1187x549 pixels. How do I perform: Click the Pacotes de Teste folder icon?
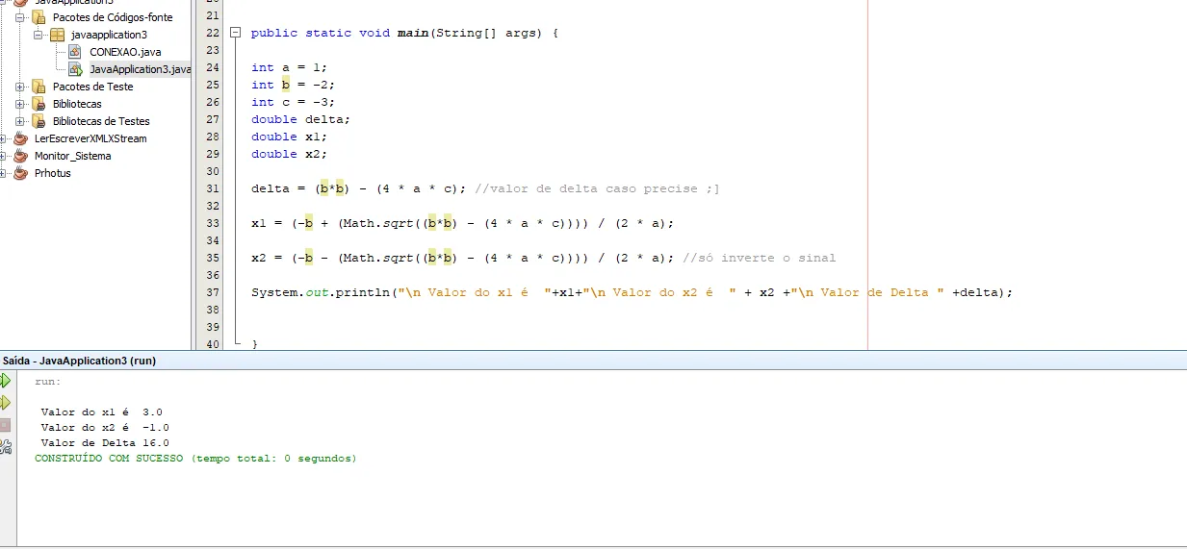click(x=39, y=87)
